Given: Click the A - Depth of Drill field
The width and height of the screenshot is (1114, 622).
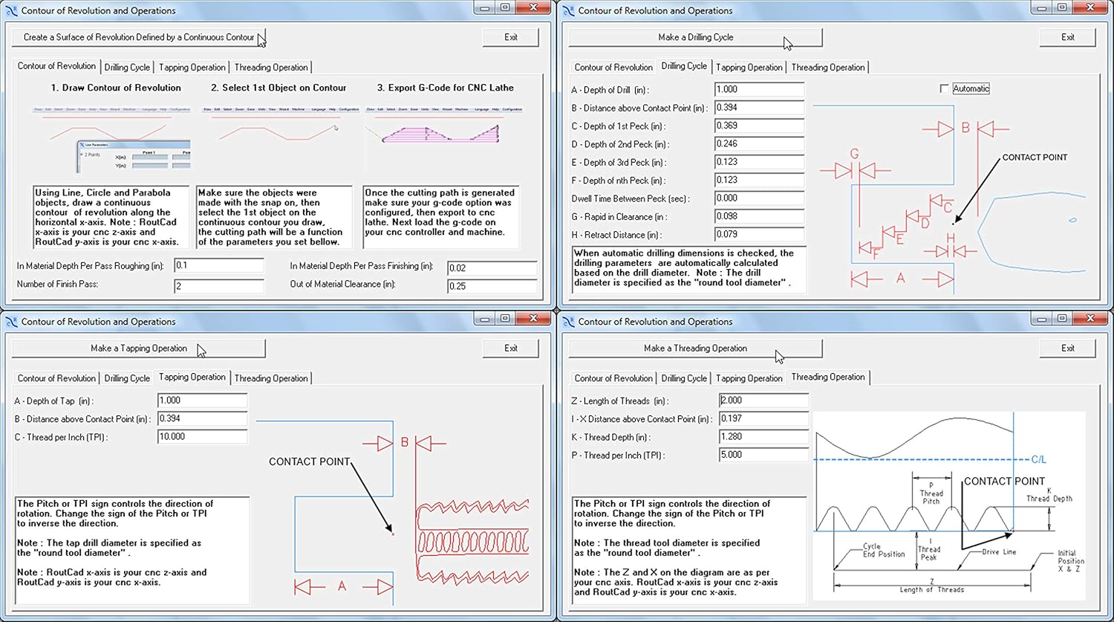Looking at the screenshot, I should click(760, 89).
